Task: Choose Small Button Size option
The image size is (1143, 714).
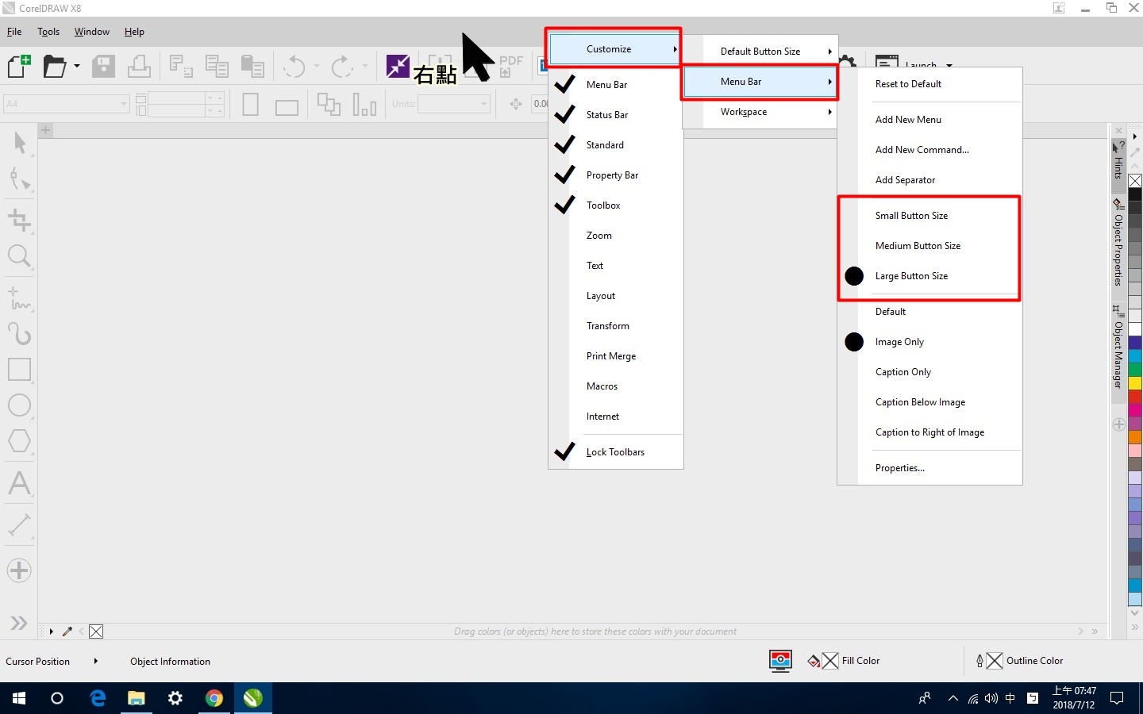Action: point(929,216)
